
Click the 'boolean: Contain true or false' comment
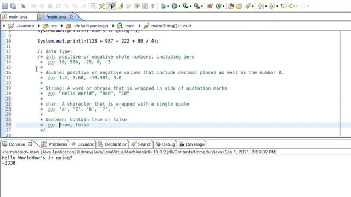tap(86, 120)
